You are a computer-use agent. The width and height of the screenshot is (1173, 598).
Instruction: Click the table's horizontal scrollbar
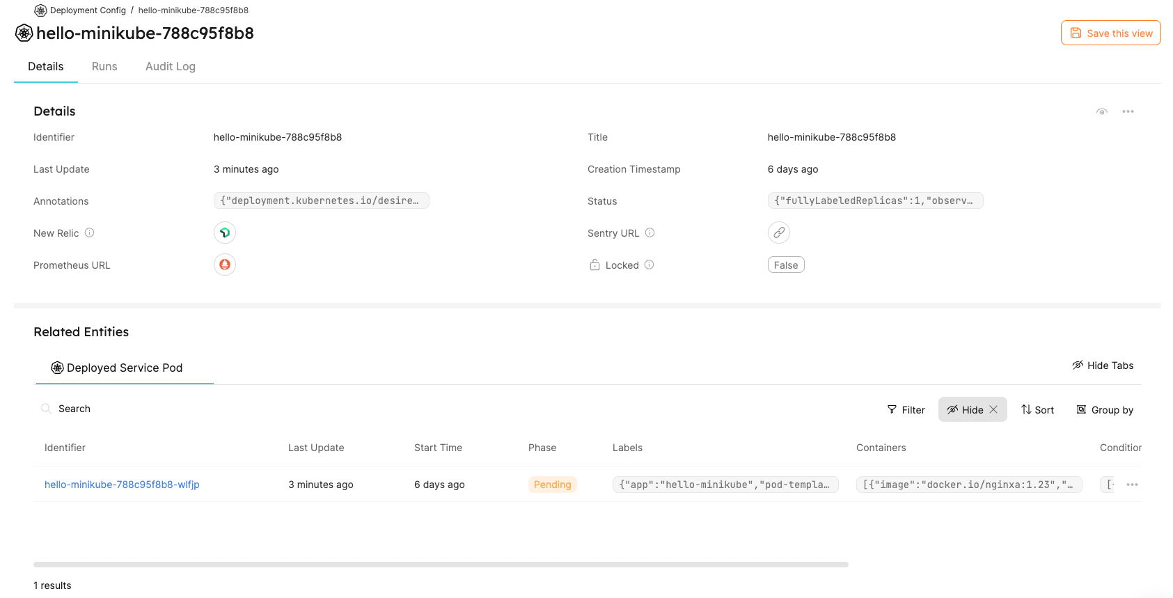point(441,565)
